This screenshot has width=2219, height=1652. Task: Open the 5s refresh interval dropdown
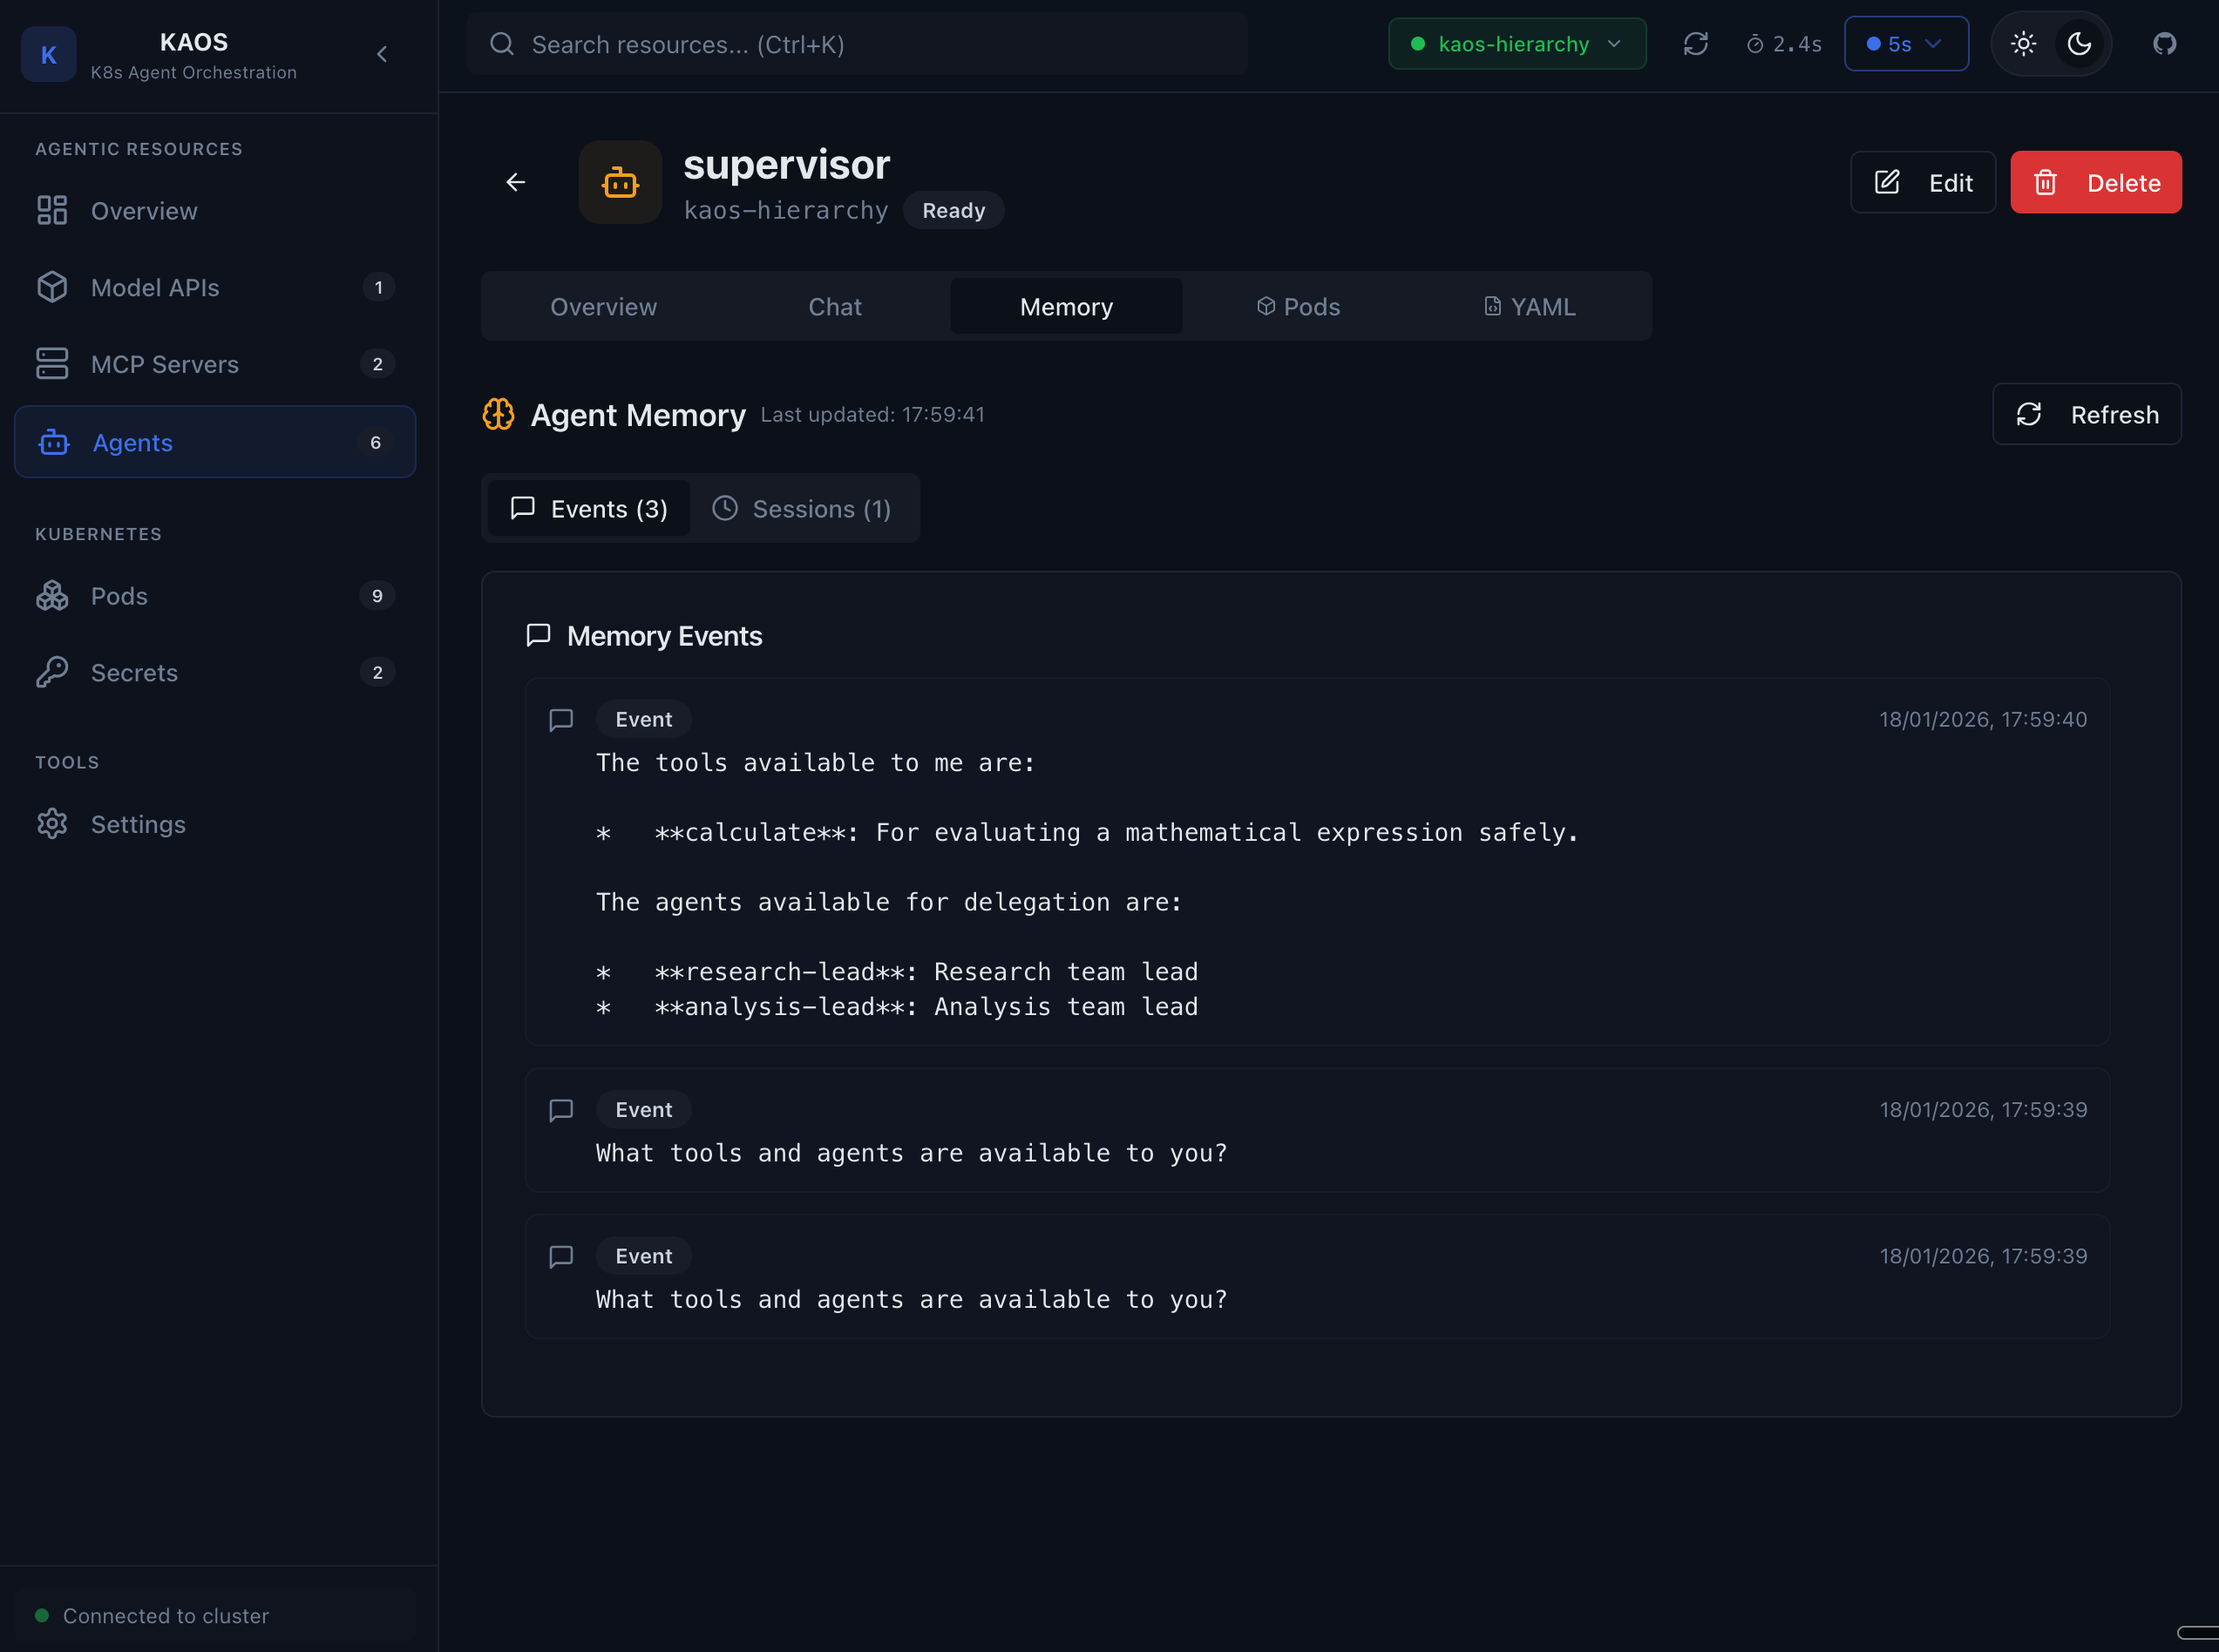[x=1905, y=44]
